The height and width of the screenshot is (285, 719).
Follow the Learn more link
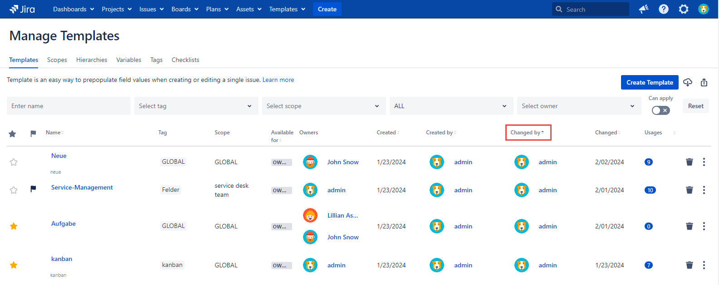click(x=278, y=80)
